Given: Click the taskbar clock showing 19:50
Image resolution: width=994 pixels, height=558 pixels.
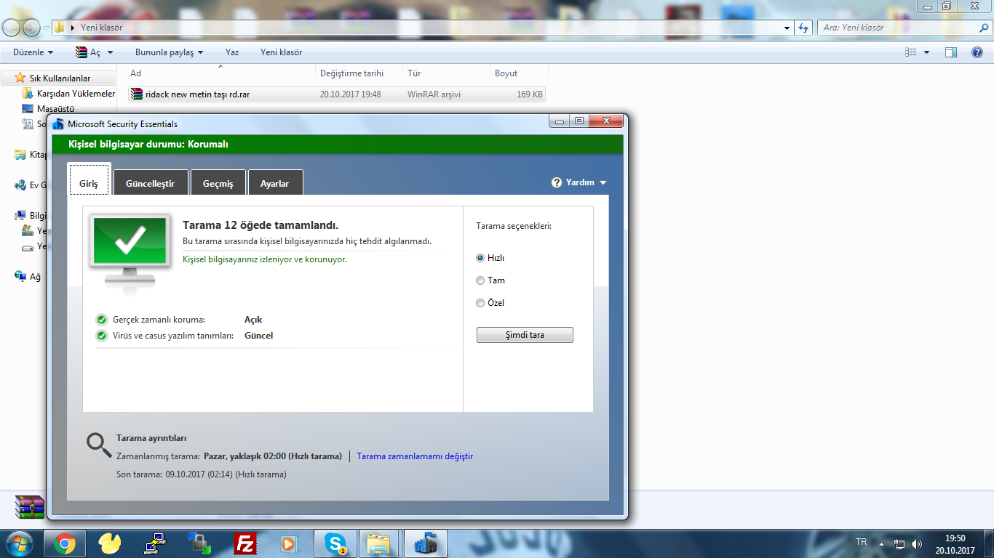Looking at the screenshot, I should (x=955, y=544).
